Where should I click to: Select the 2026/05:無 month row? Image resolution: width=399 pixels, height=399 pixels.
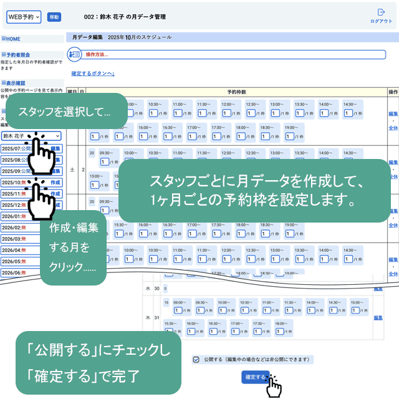click(x=21, y=261)
